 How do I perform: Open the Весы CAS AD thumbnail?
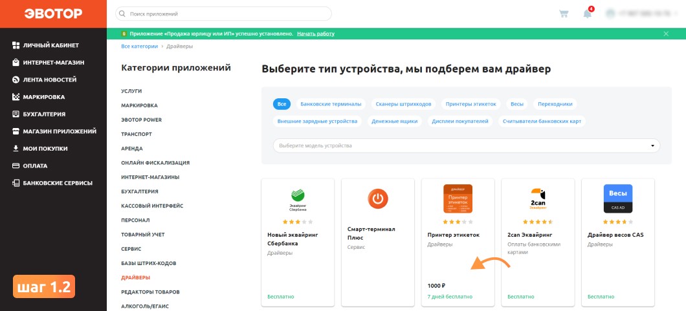[x=618, y=198]
